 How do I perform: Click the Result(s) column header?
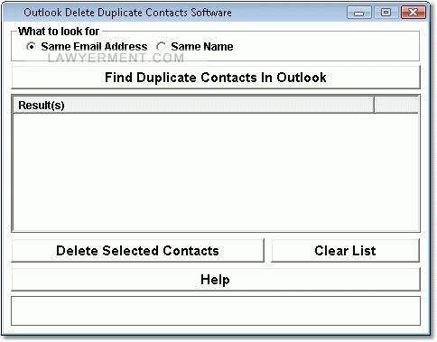[x=193, y=105]
